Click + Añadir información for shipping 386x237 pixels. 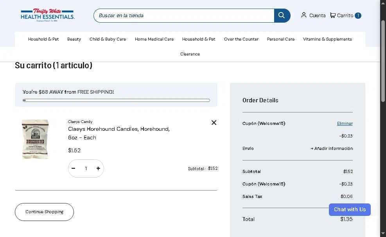tap(332, 148)
